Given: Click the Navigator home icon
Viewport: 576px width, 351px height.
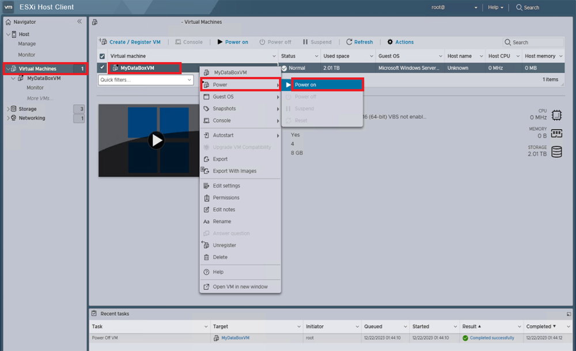Looking at the screenshot, I should pos(8,22).
